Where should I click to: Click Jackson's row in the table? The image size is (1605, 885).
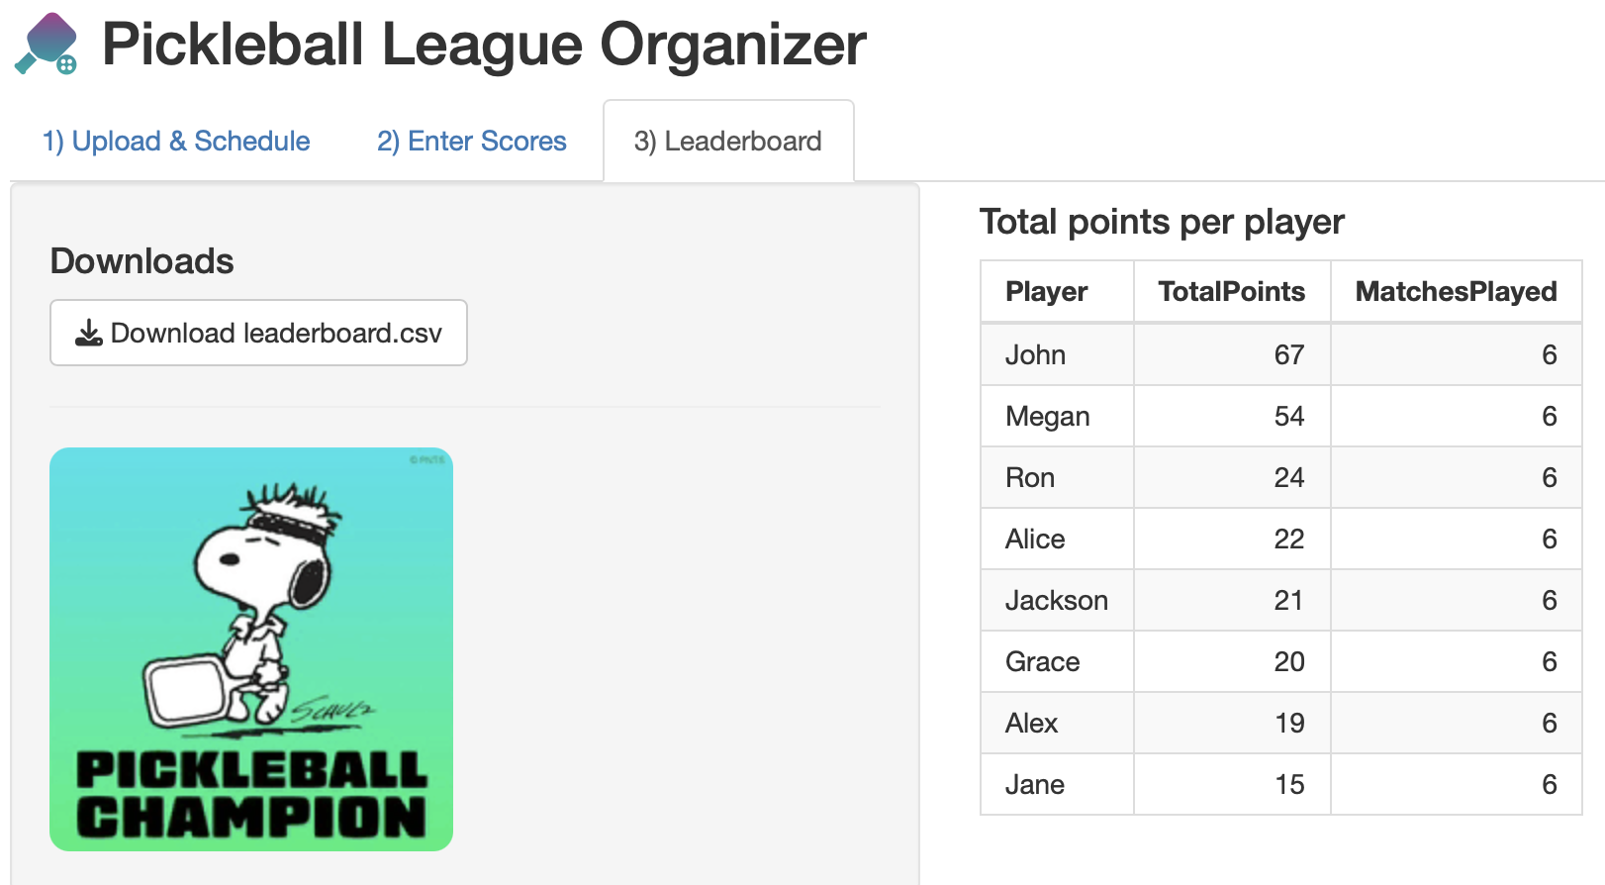tap(1056, 600)
